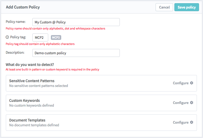Select the Document Templates heading

click(27, 120)
